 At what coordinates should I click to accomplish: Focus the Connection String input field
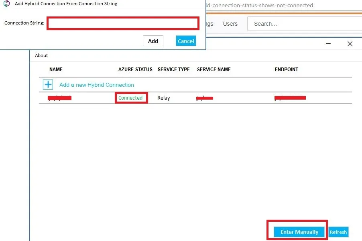(x=122, y=23)
